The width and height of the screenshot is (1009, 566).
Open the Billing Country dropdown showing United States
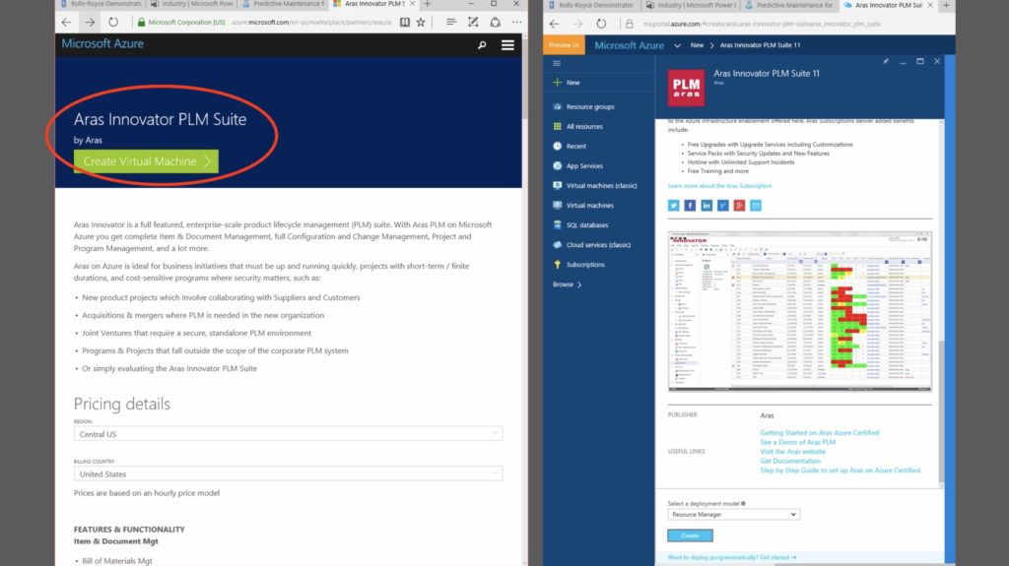click(x=288, y=474)
